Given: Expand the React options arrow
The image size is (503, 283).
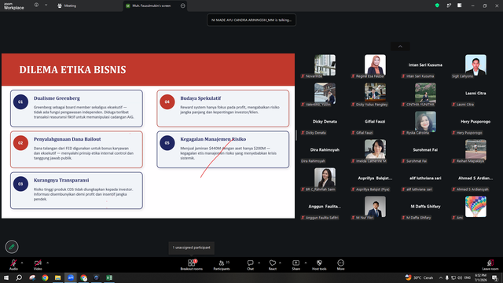Looking at the screenshot, I should [x=280, y=263].
